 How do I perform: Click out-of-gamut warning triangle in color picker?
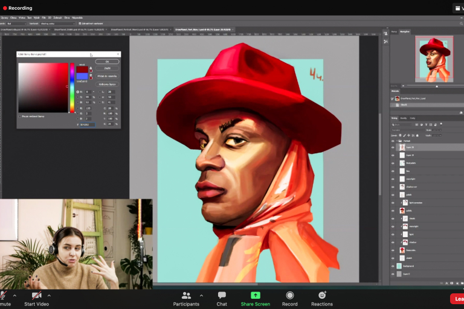(91, 68)
